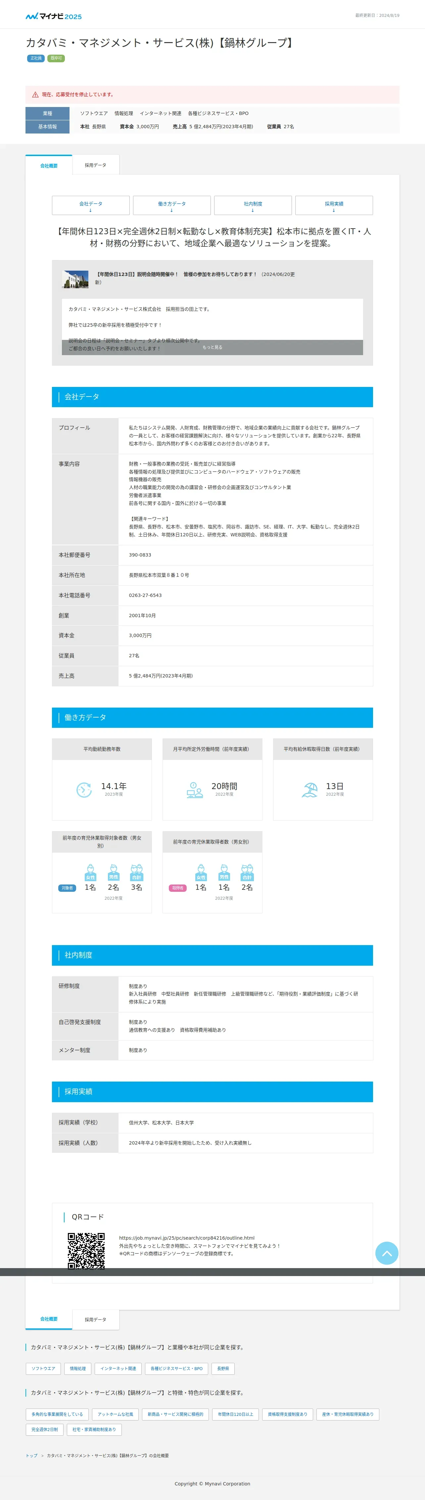Select the bottom 採用データ tab
The height and width of the screenshot is (1500, 425).
95,1319
